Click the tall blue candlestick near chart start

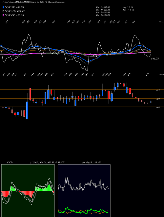click(x=27, y=110)
